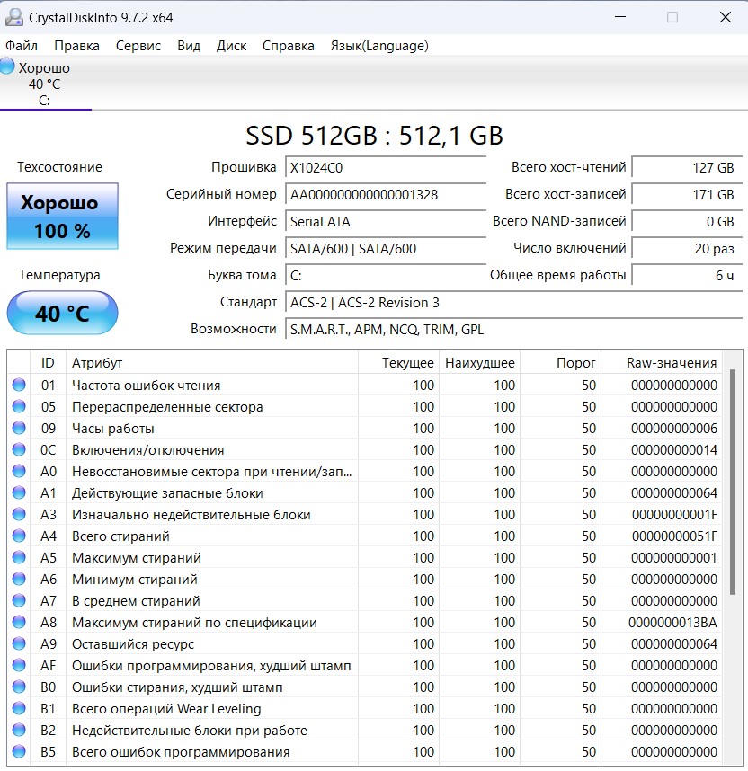Image resolution: width=748 pixels, height=771 pixels.
Task: Click status icon for attribute 09 power-on hours
Action: 19,429
